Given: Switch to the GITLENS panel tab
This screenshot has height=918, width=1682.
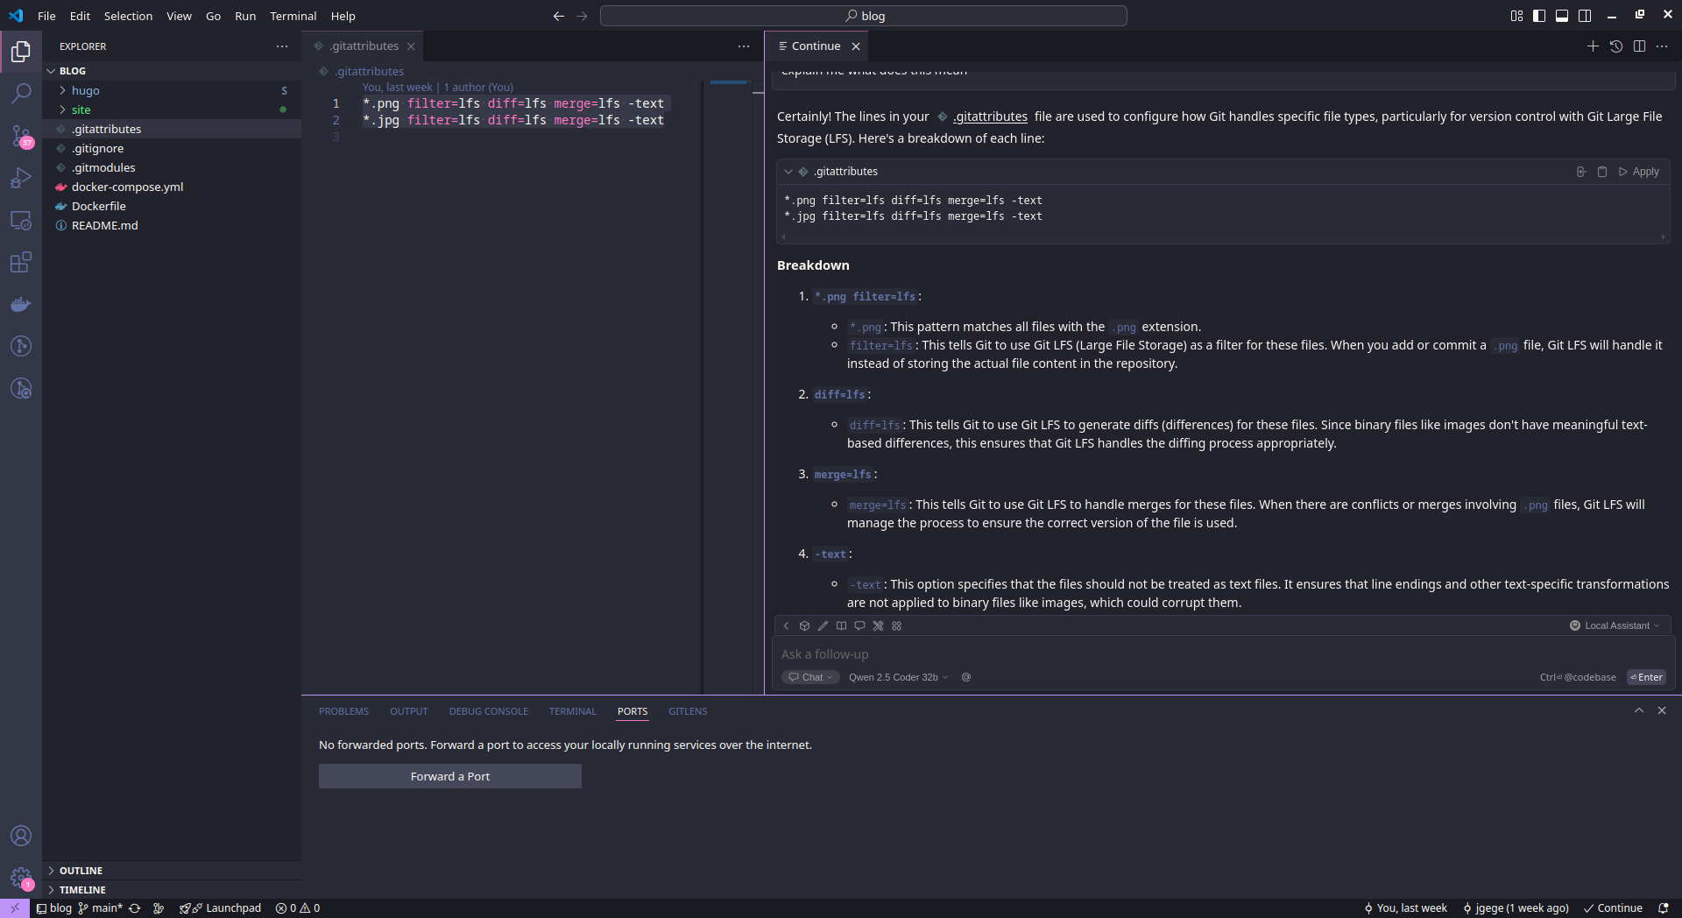Looking at the screenshot, I should pos(688,711).
